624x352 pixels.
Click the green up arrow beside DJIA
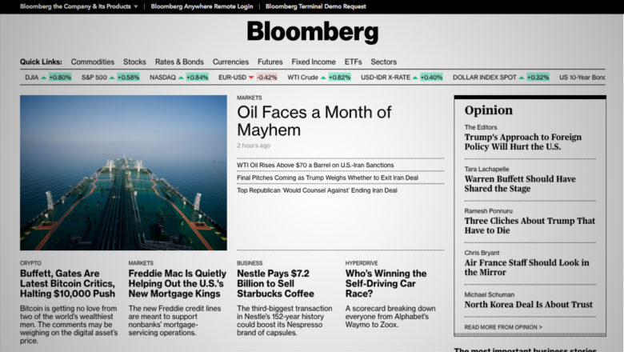pyautogui.click(x=44, y=78)
